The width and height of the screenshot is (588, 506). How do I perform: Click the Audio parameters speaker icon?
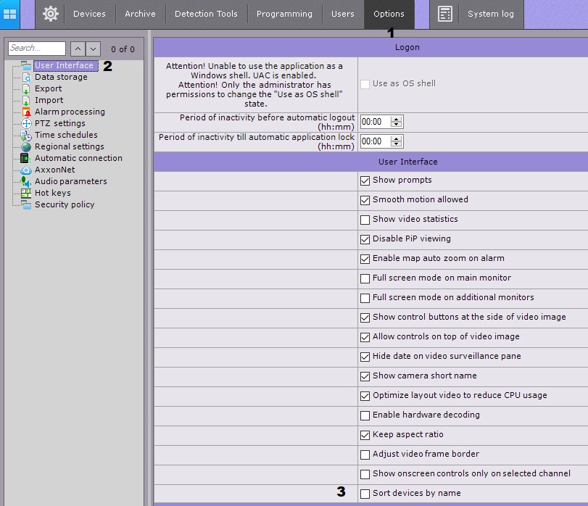click(26, 181)
